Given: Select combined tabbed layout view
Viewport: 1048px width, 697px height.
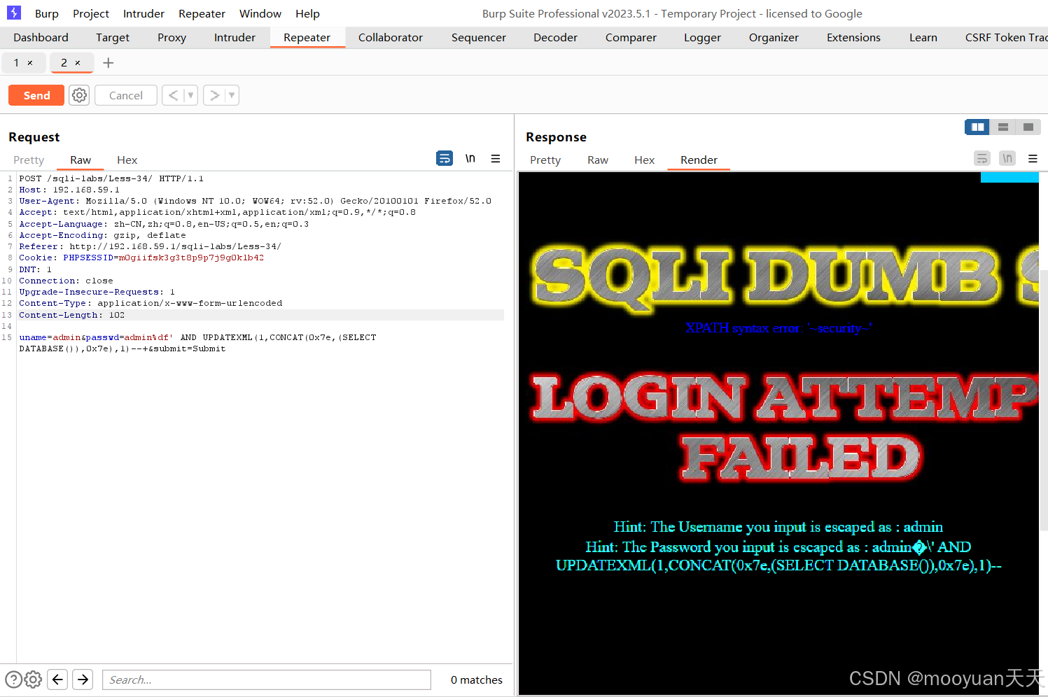Looking at the screenshot, I should 1028,127.
